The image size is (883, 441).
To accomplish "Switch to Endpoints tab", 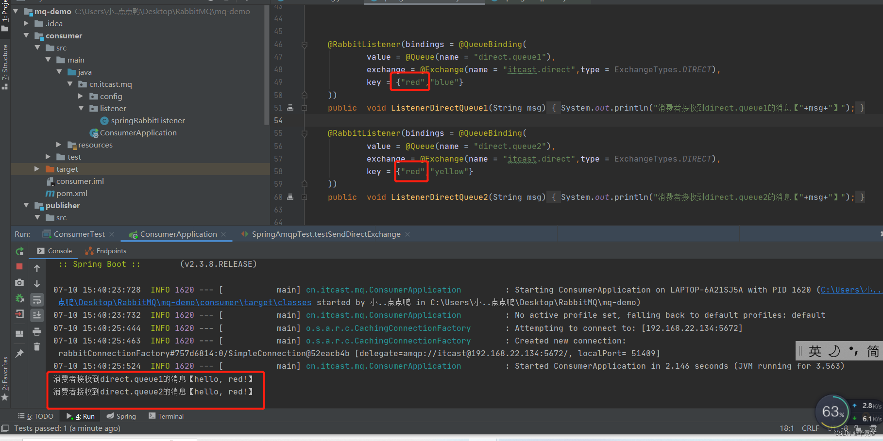I will click(x=106, y=251).
